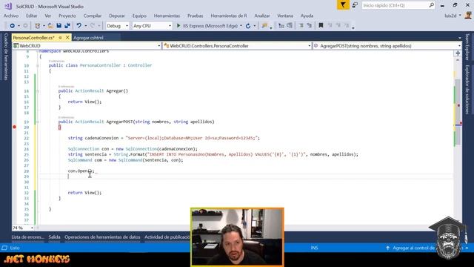
Task: Open the Pruebas menu
Action: (x=195, y=16)
